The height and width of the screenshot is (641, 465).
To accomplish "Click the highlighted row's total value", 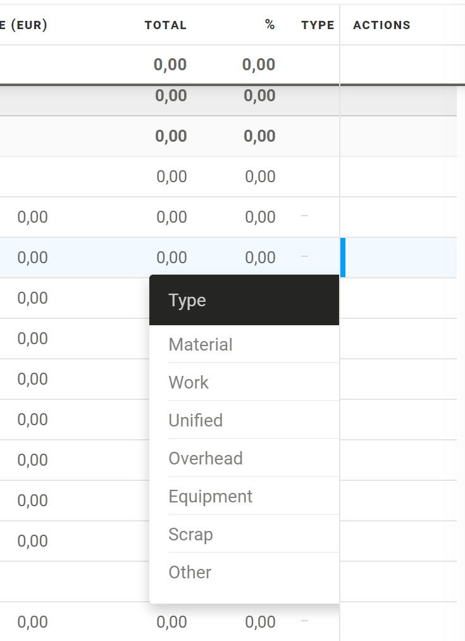I will 171,258.
